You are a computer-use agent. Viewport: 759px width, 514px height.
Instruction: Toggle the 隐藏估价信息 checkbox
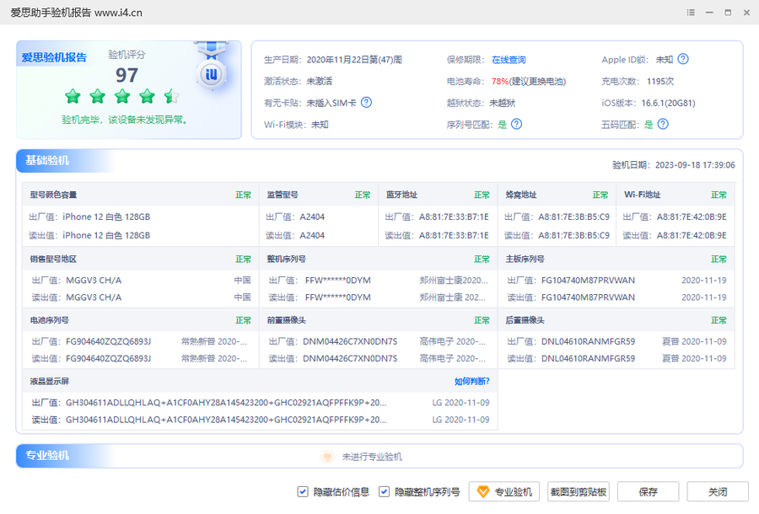pos(303,492)
